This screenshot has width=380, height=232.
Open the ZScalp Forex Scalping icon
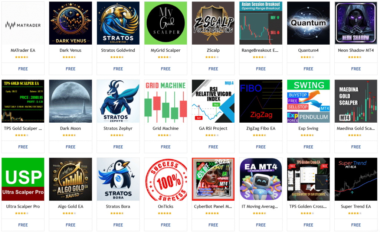point(213,23)
